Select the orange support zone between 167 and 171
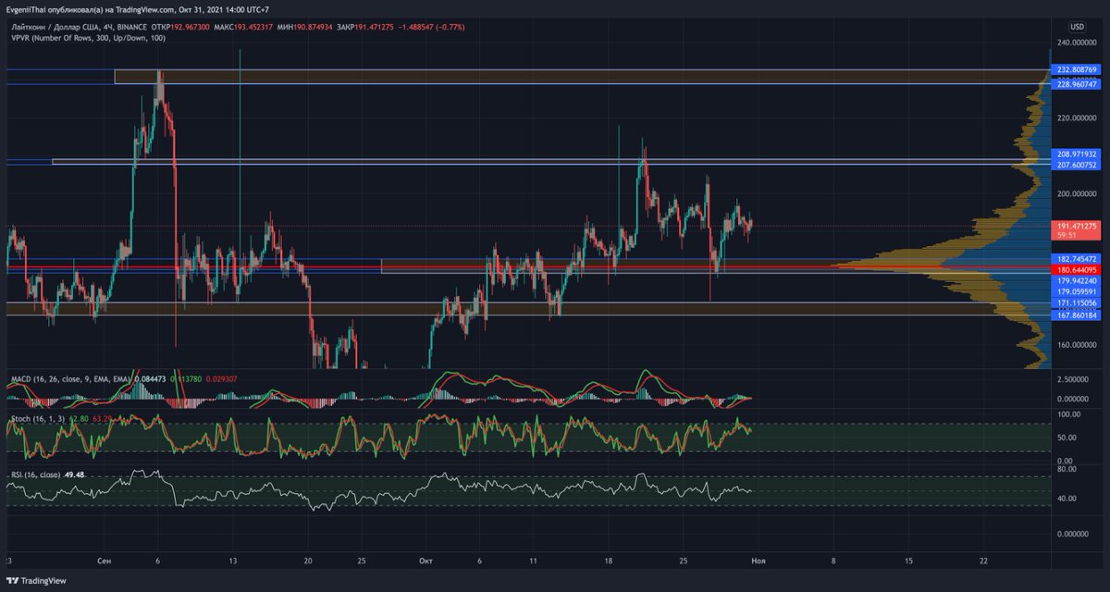The height and width of the screenshot is (592, 1110). point(527,309)
